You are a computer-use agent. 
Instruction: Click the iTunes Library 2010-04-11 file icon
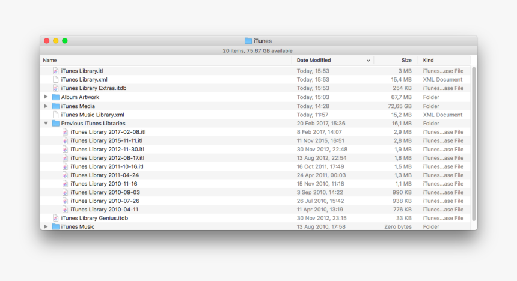tap(66, 209)
